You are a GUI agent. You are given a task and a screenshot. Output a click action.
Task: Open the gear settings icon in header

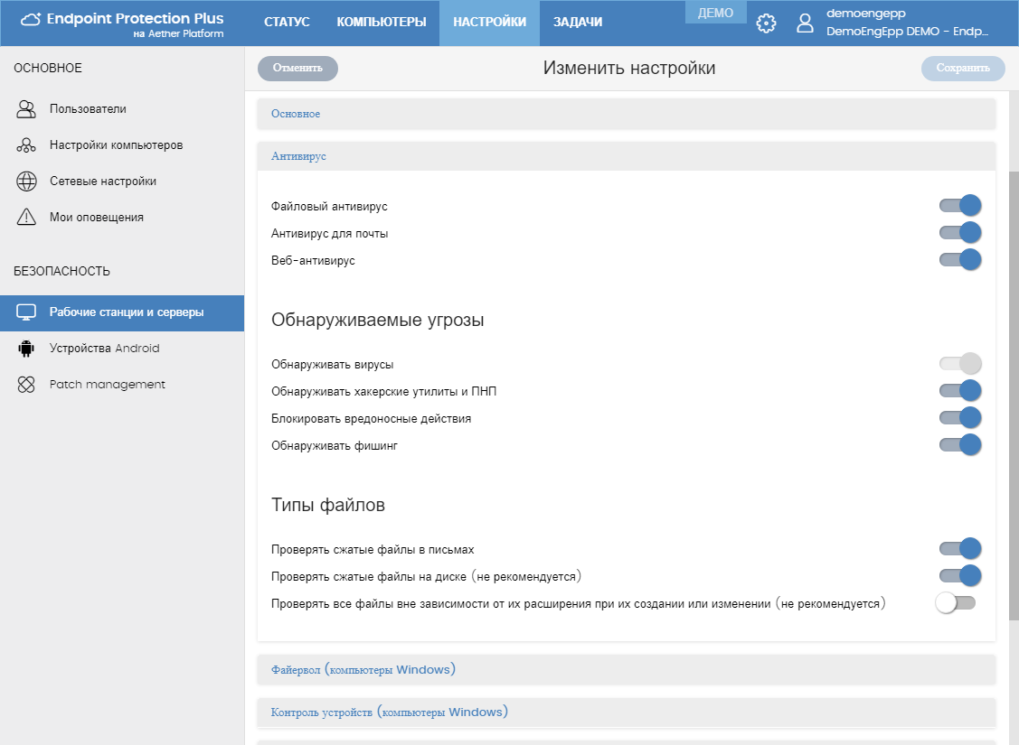point(766,23)
